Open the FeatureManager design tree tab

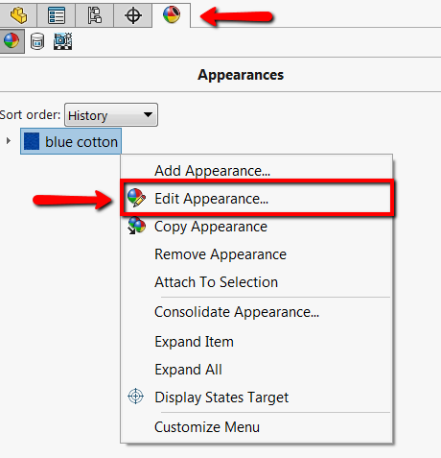(18, 15)
